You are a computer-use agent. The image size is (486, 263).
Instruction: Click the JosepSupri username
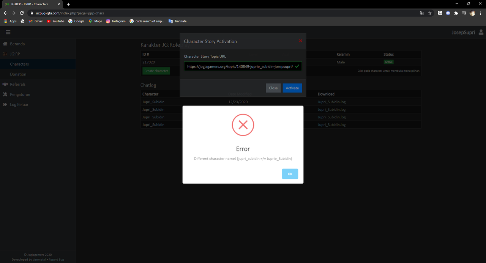pyautogui.click(x=463, y=33)
